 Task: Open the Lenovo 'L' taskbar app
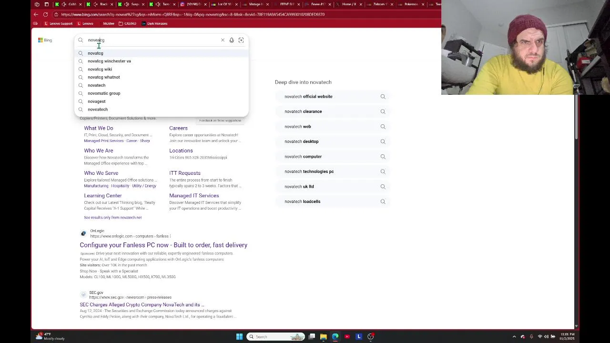359,337
